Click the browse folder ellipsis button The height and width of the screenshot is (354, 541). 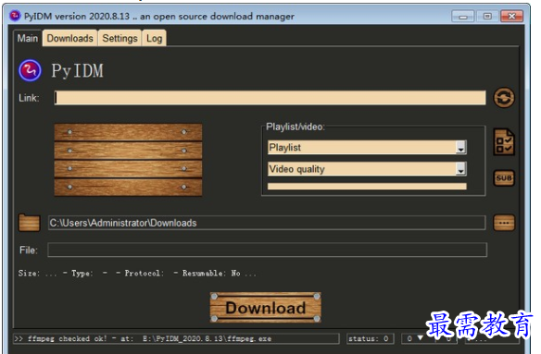(504, 223)
